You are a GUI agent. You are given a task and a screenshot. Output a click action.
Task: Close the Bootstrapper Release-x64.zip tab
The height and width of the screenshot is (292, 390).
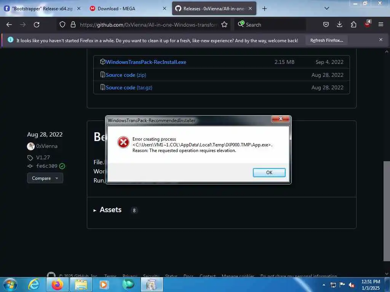[79, 8]
